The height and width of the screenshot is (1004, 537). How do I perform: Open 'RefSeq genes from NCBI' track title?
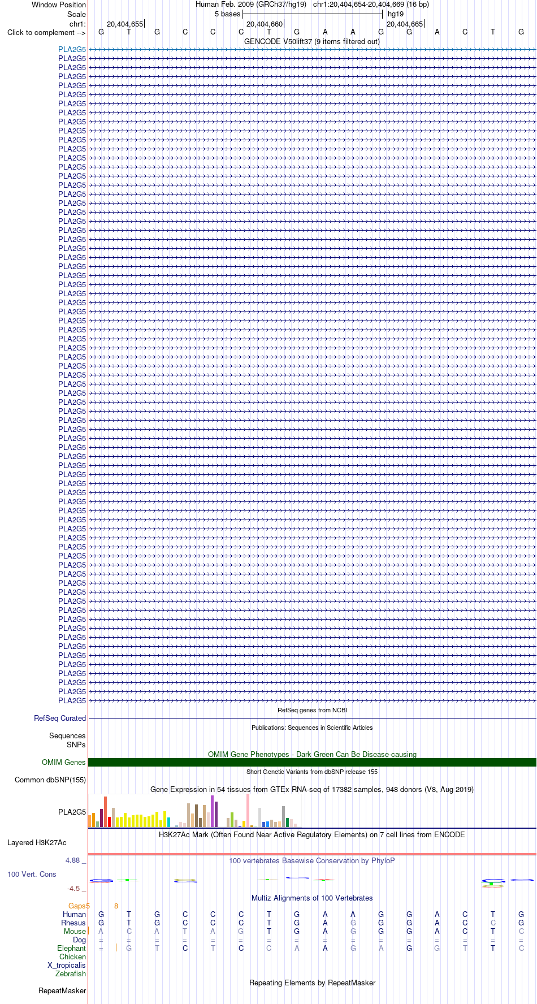(312, 710)
